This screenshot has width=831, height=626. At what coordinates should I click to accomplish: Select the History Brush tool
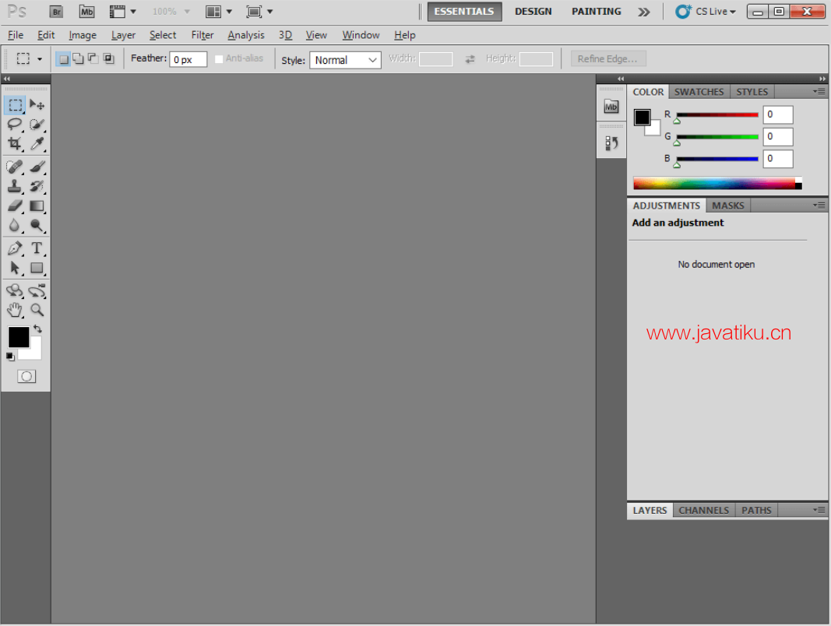(37, 186)
